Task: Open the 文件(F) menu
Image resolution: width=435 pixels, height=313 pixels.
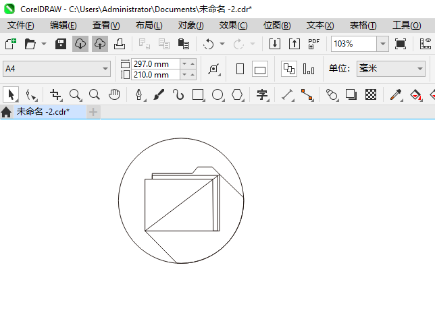Action: pyautogui.click(x=21, y=26)
